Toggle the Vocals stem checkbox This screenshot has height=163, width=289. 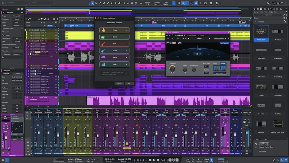click(x=126, y=30)
